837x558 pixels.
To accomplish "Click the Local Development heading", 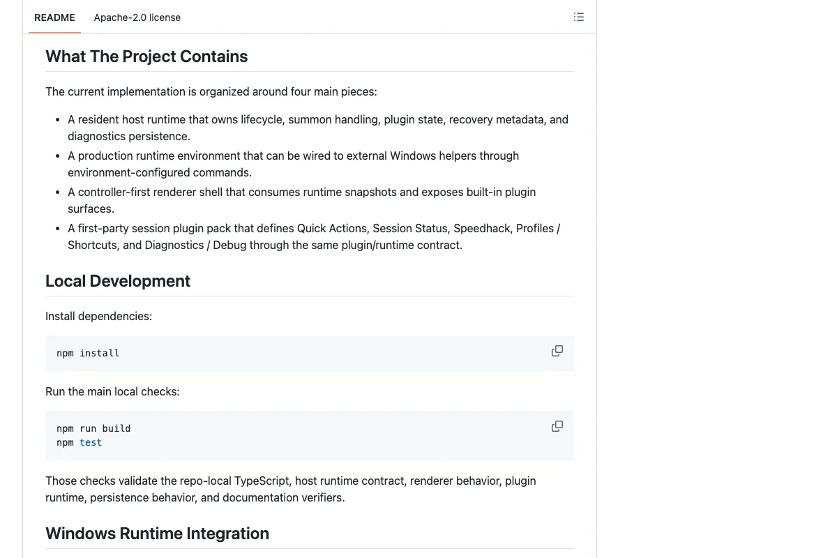I will 118,281.
